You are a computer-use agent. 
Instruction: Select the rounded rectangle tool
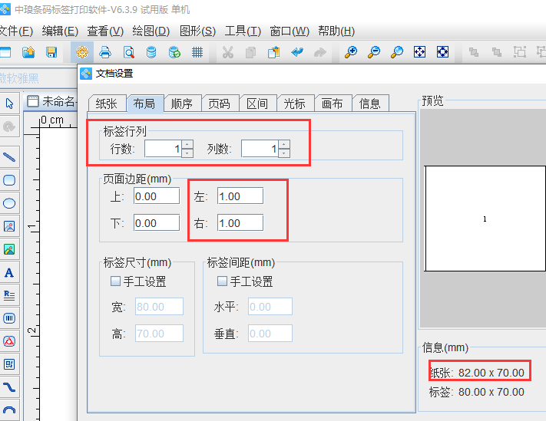[x=9, y=180]
